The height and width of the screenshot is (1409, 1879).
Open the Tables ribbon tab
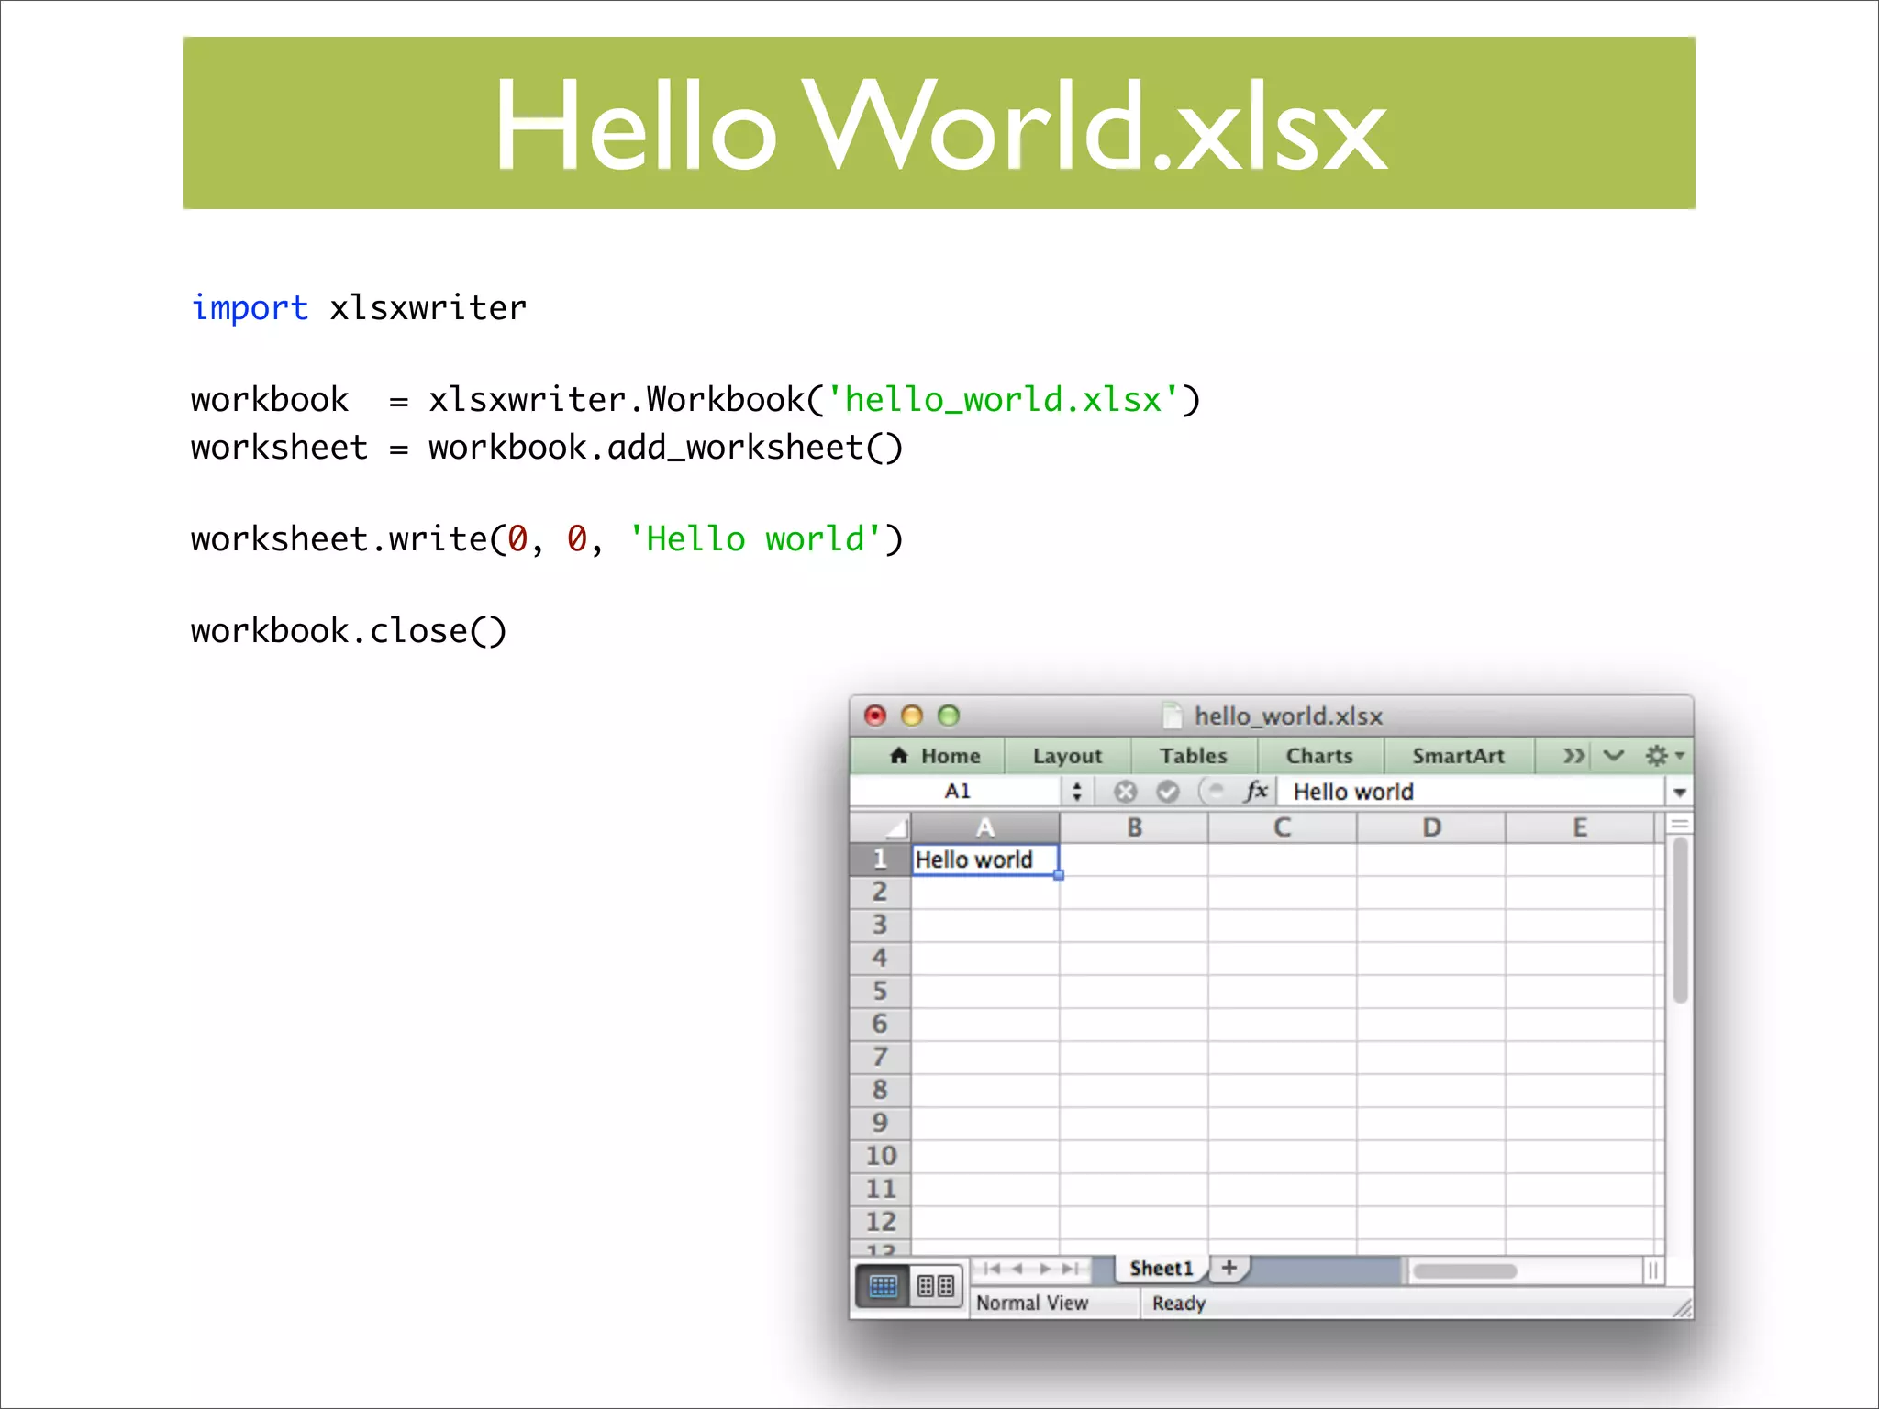[1193, 756]
